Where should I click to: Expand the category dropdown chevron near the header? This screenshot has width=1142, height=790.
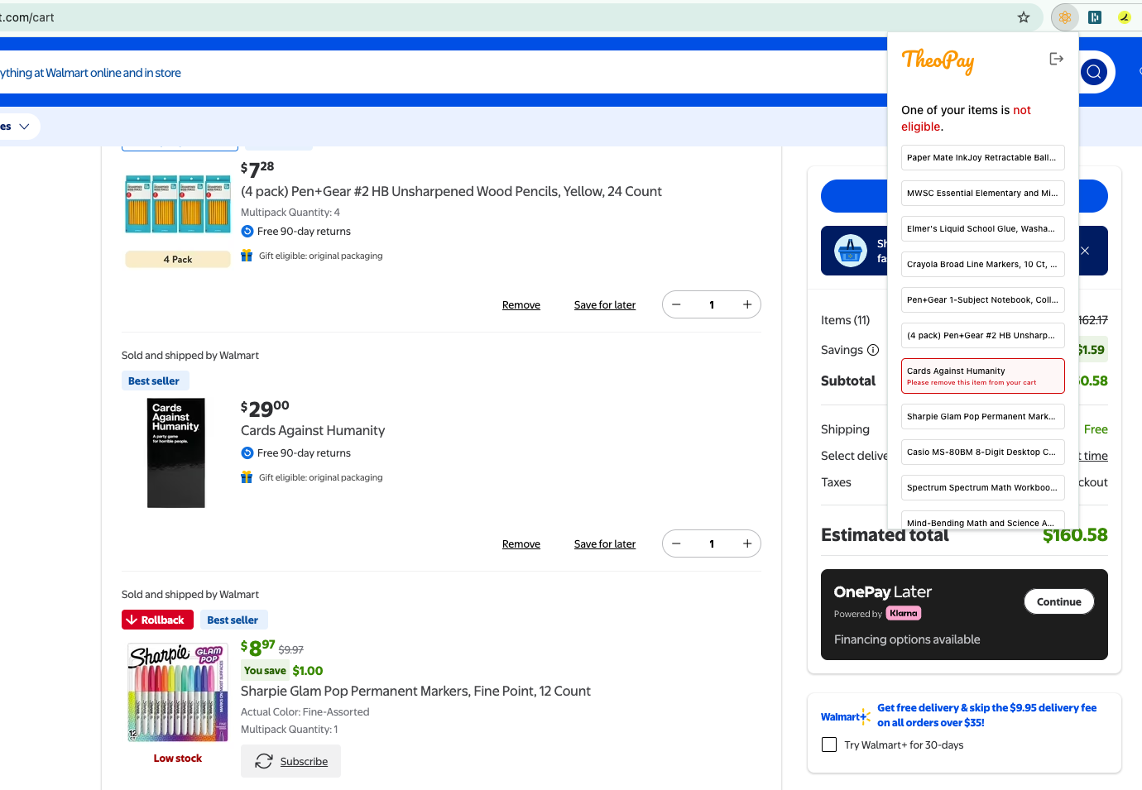pyautogui.click(x=24, y=127)
